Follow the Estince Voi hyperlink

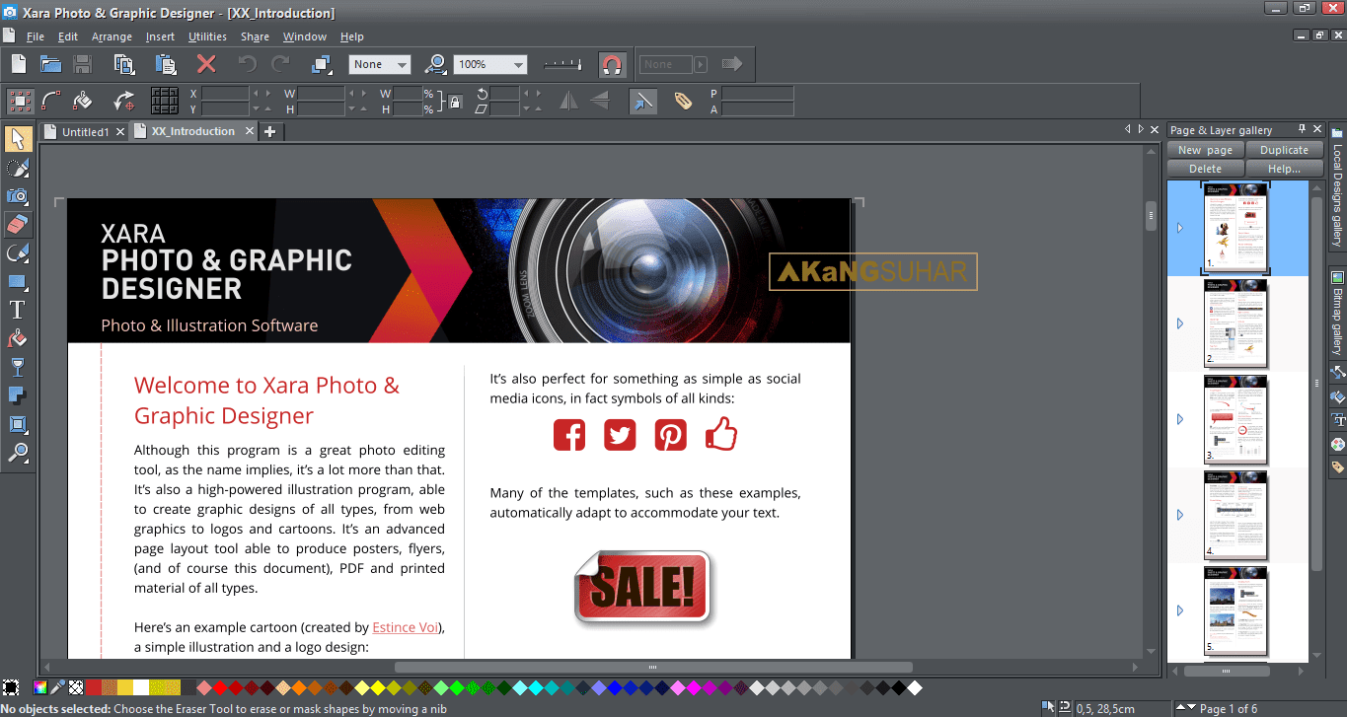[x=405, y=626]
